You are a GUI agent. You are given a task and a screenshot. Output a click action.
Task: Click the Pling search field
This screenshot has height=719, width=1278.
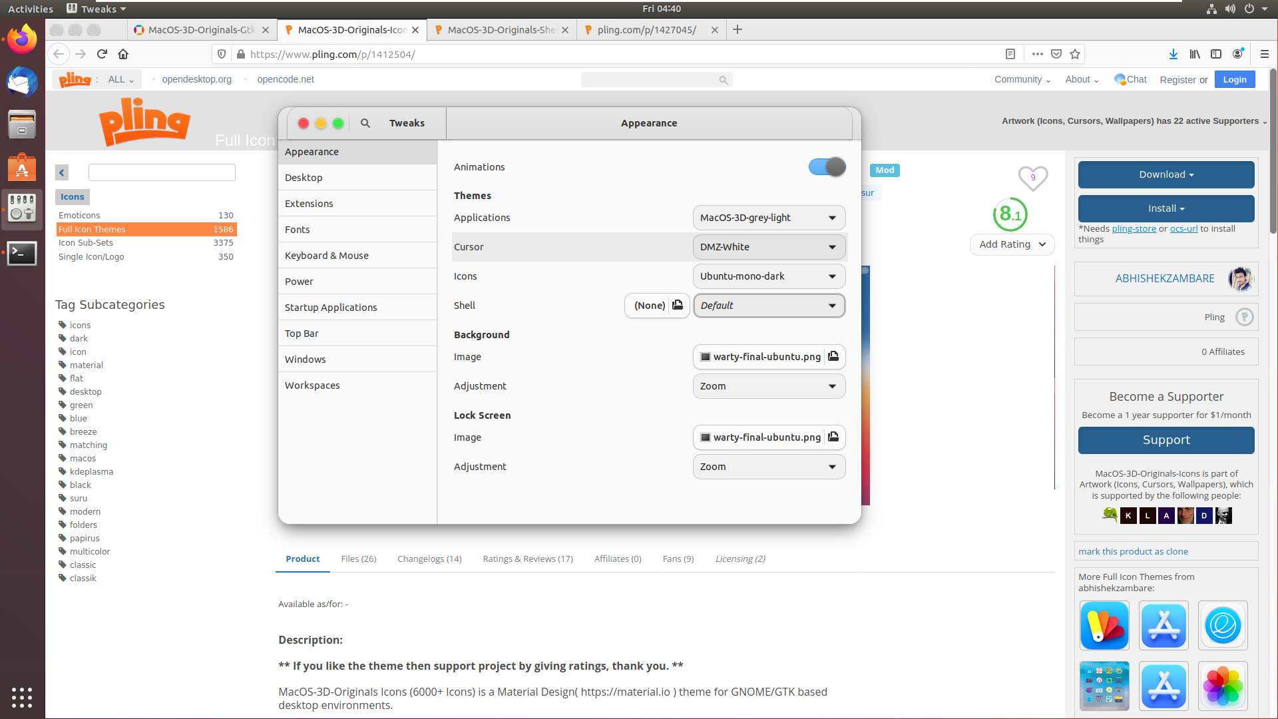656,79
